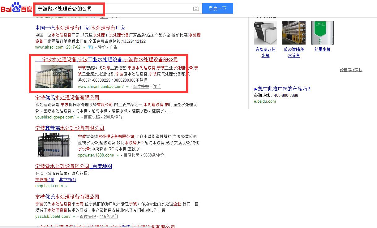The height and width of the screenshot is (228, 377).
Task: Click 评价 link beside www.ahscl.com
Action: 102,47
